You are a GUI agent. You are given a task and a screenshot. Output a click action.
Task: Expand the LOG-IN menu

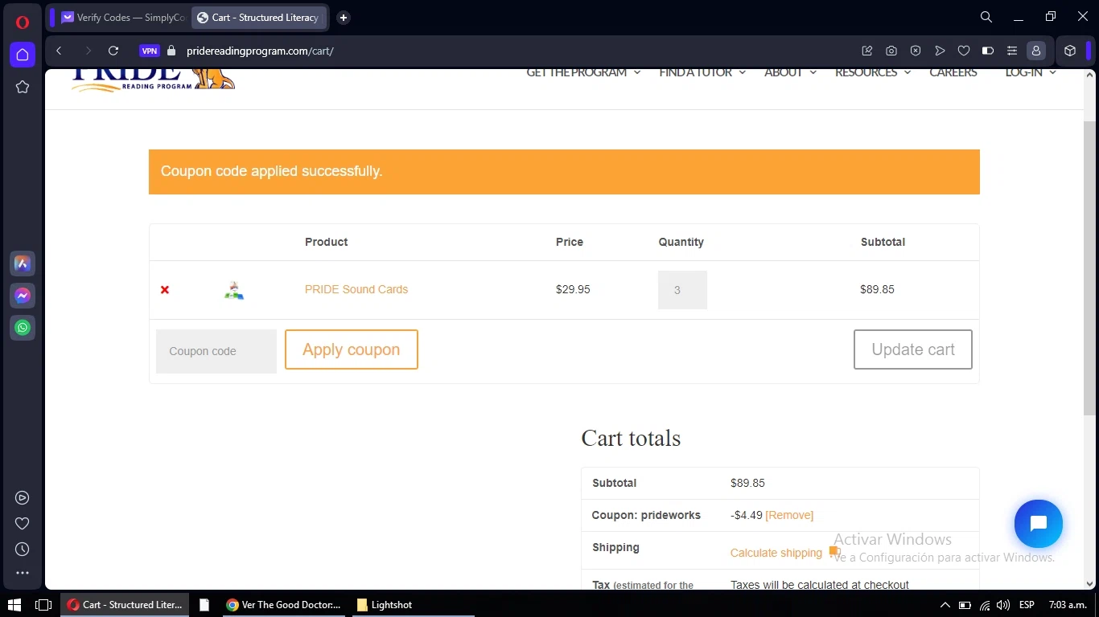coord(1031,72)
